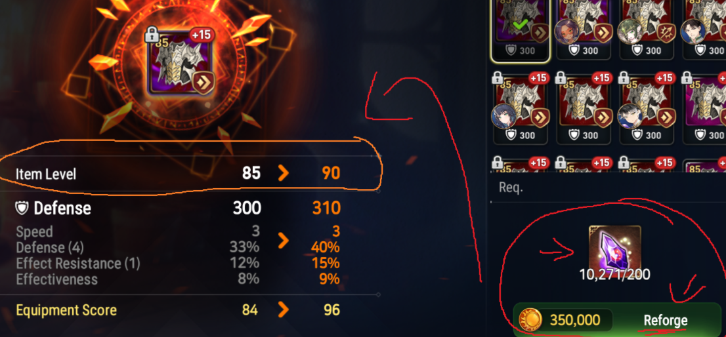Image resolution: width=726 pixels, height=337 pixels.
Task: Click the set badge on the large armor preview
Action: tap(202, 82)
